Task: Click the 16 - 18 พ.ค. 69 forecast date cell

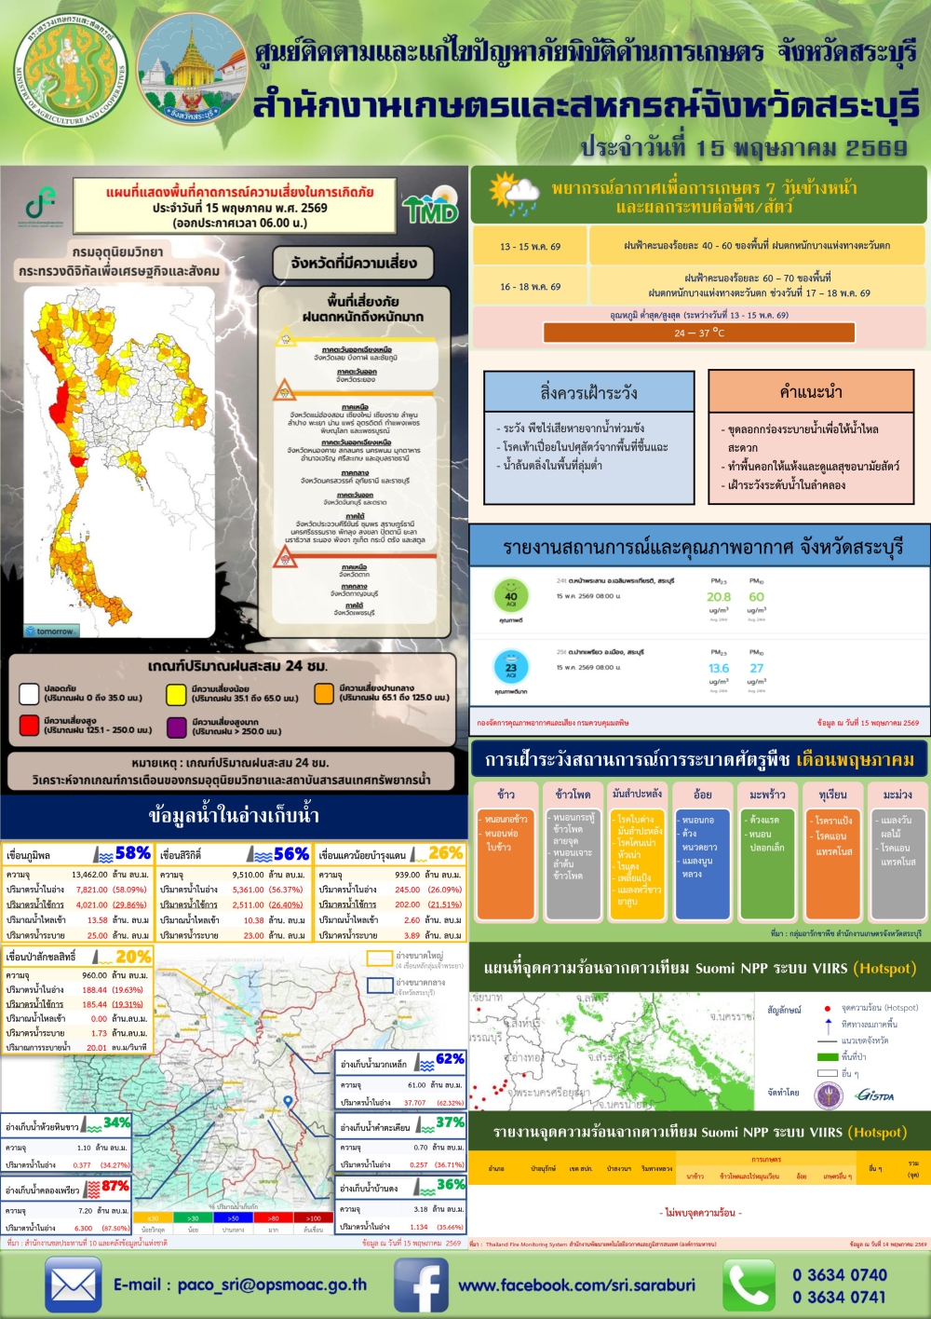Action: [x=530, y=286]
